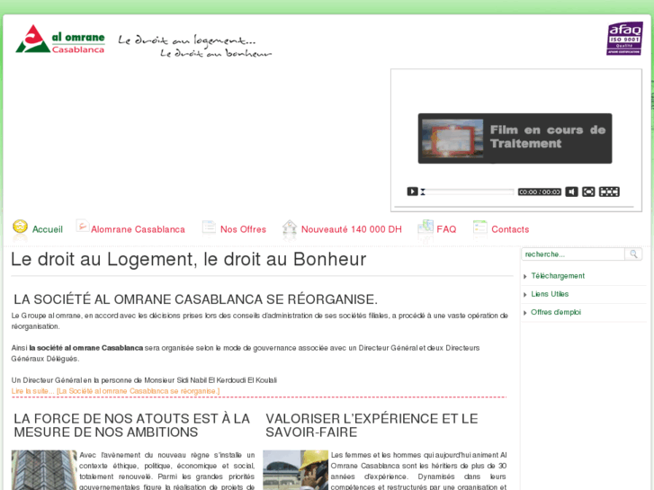Viewport: 654px width, 490px height.
Task: Click the video time counter 00:00 / 00:00
Action: pos(539,192)
